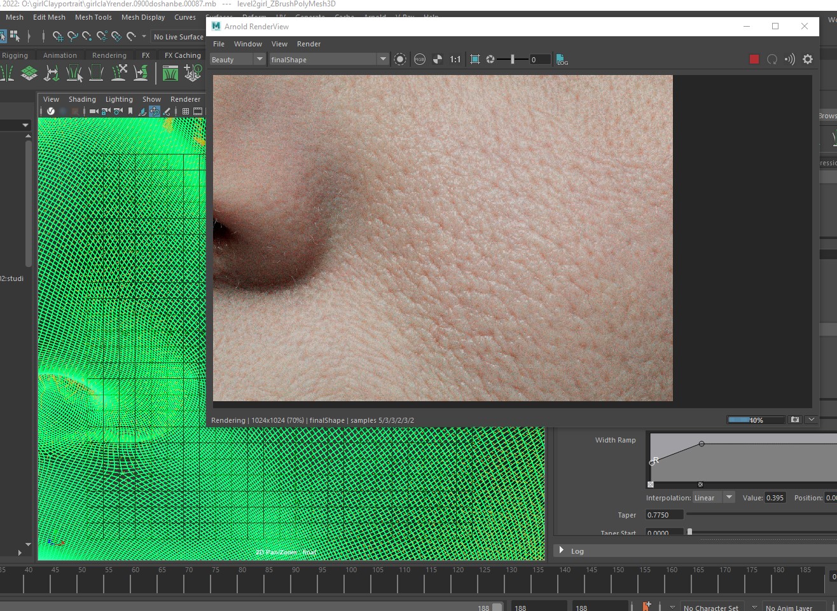837x611 pixels.
Task: Click the snapshot camera icon in status bar
Action: [x=795, y=420]
